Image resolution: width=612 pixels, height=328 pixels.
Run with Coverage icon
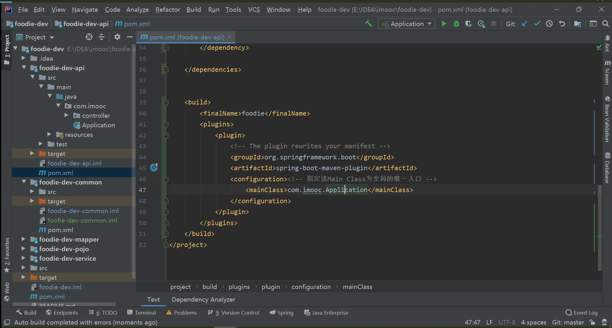pos(468,23)
